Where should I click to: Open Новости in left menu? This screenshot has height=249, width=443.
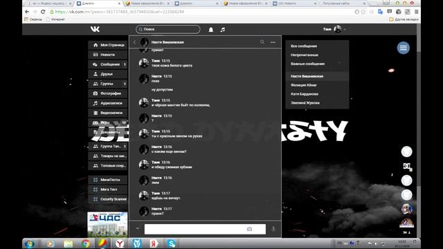(108, 55)
